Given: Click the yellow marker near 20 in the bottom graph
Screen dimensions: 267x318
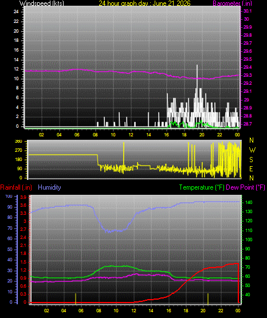Looking at the screenshot, I should 208,299.
